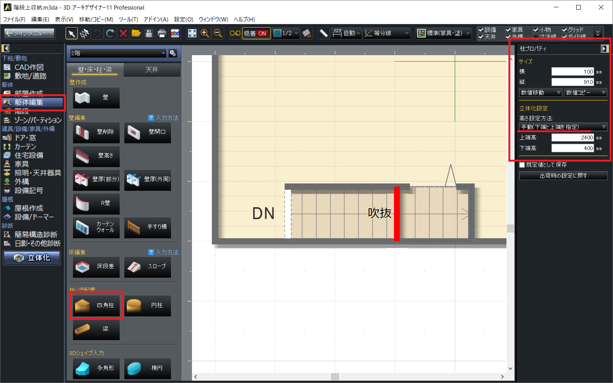Click the ruler measure icon
613x383 pixels.
coord(324,34)
